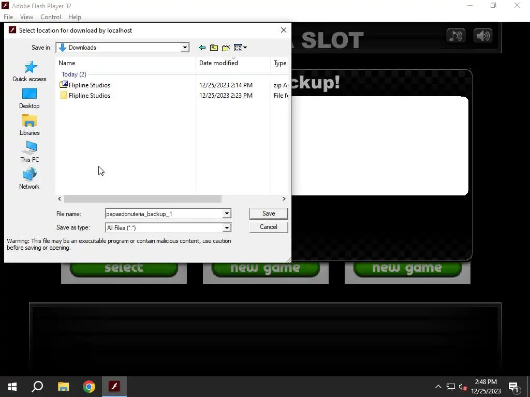The width and height of the screenshot is (530, 397).
Task: Click the Flash Player taskbar icon
Action: point(114,387)
